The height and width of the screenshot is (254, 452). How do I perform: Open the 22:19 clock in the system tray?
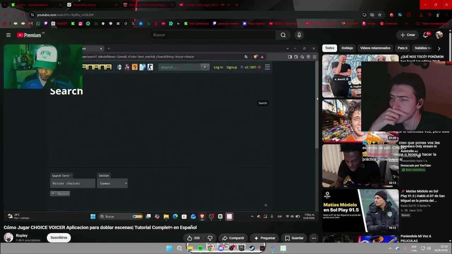pyautogui.click(x=440, y=248)
